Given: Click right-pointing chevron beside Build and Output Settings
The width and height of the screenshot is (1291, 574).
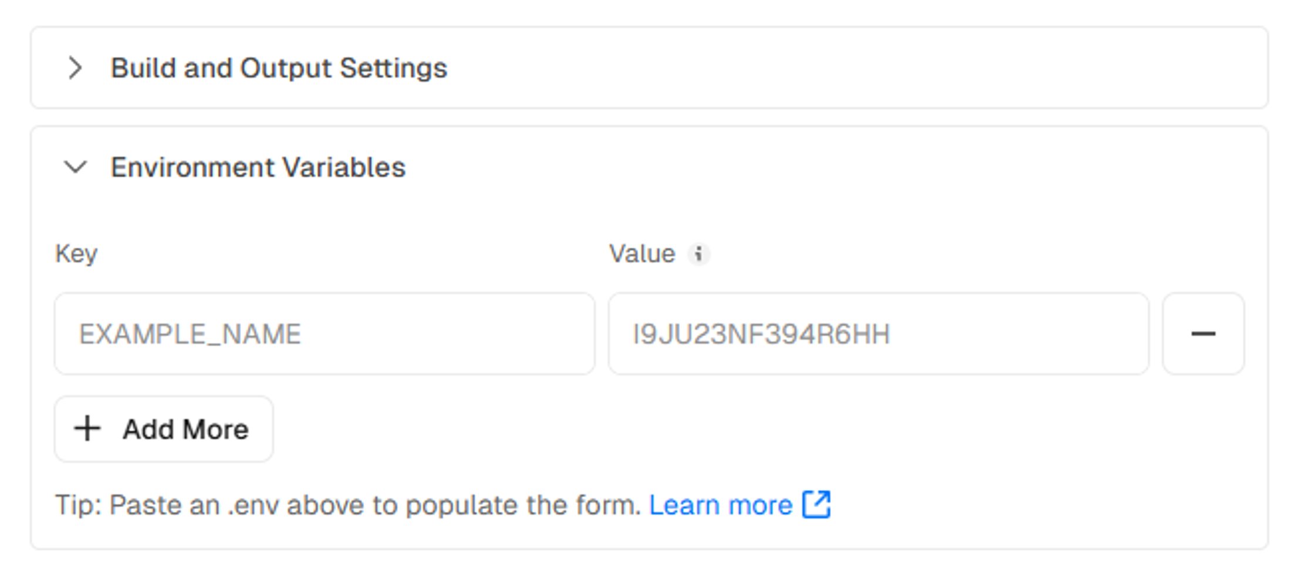Looking at the screenshot, I should [75, 67].
